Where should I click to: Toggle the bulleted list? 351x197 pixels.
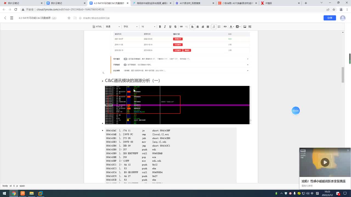[219, 27]
